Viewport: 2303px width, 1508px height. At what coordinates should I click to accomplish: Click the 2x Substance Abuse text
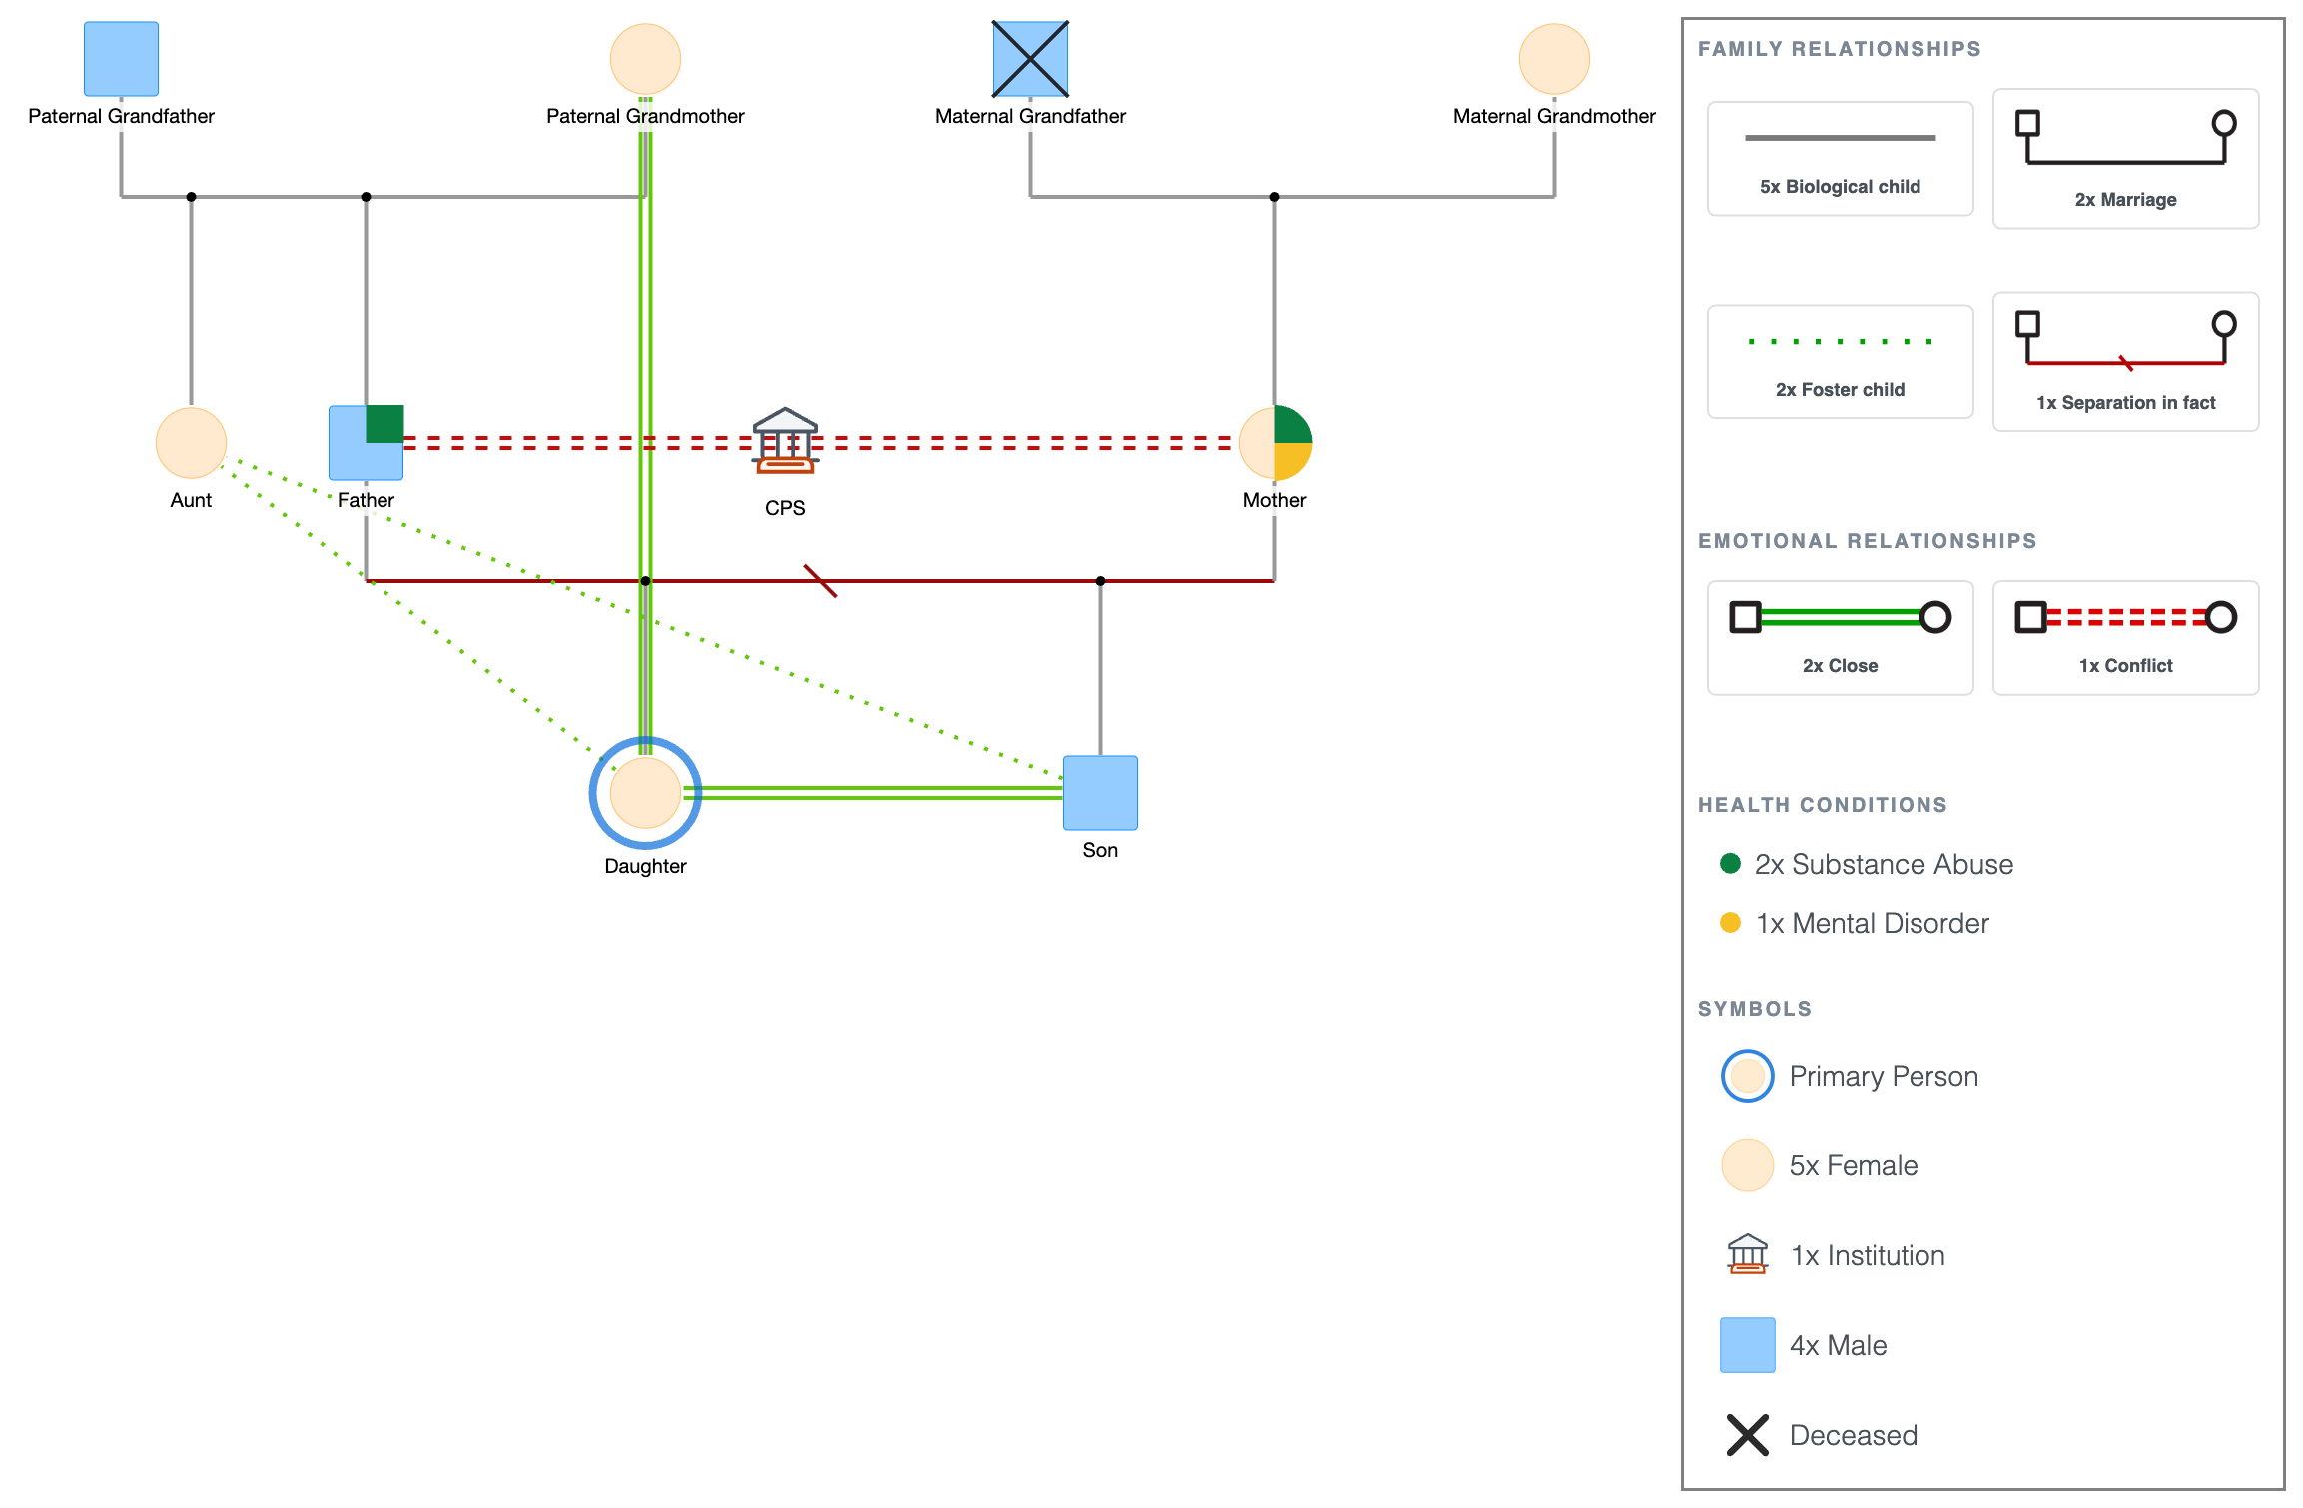[1884, 864]
